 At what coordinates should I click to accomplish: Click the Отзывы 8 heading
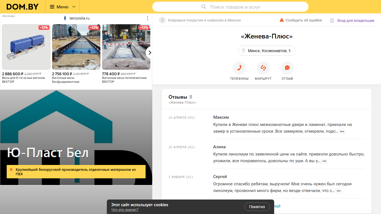[x=180, y=97]
